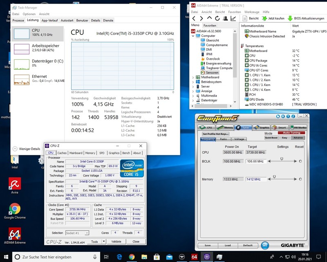
Task: Click Validate button in CPU-Z
Action: click(x=116, y=242)
